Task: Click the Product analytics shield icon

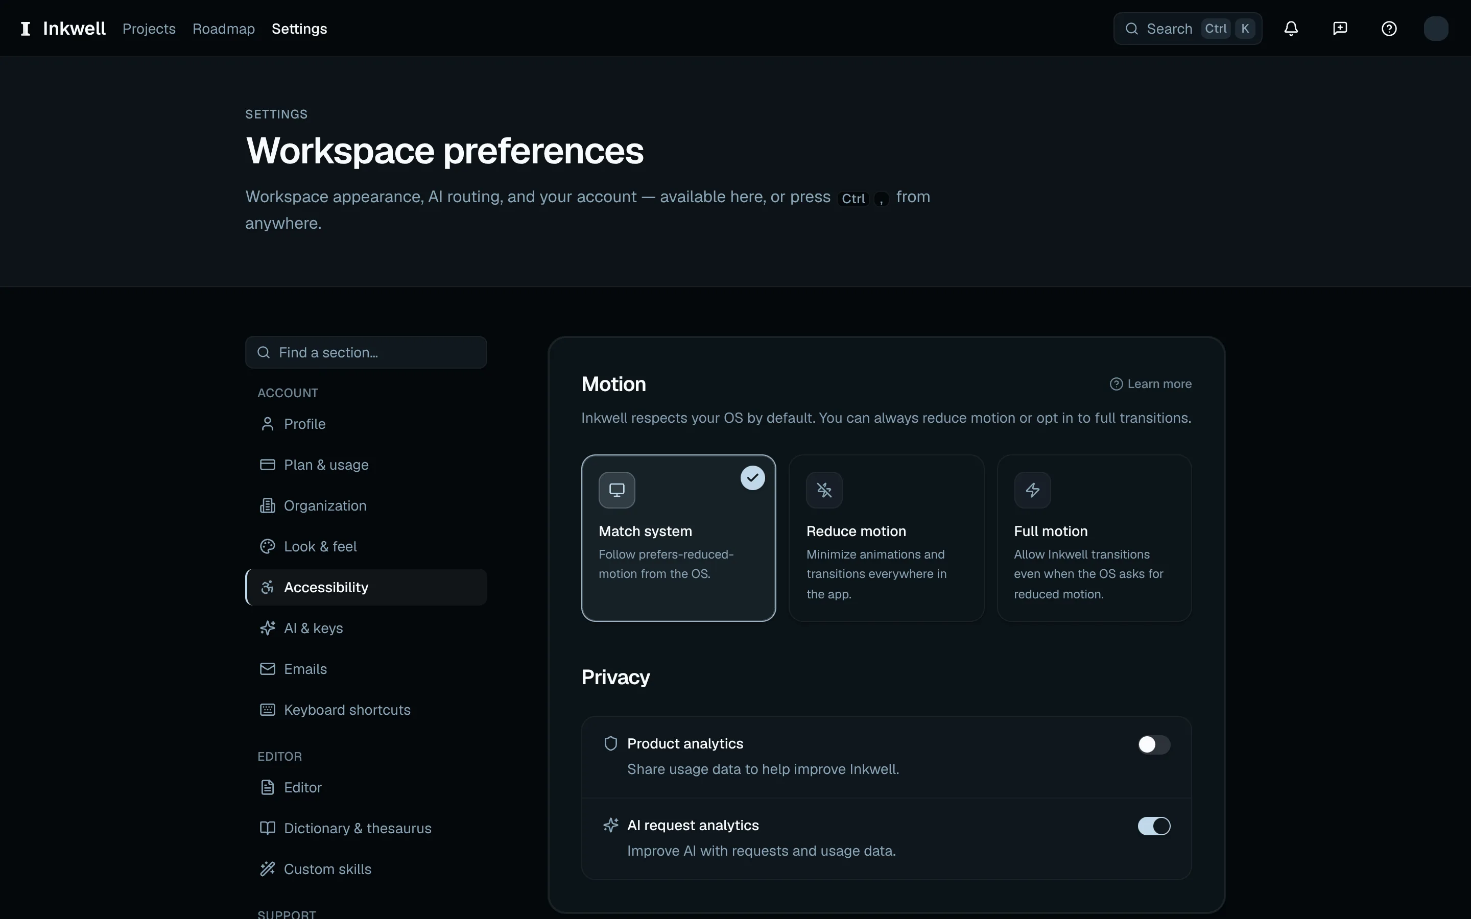Action: pyautogui.click(x=610, y=743)
